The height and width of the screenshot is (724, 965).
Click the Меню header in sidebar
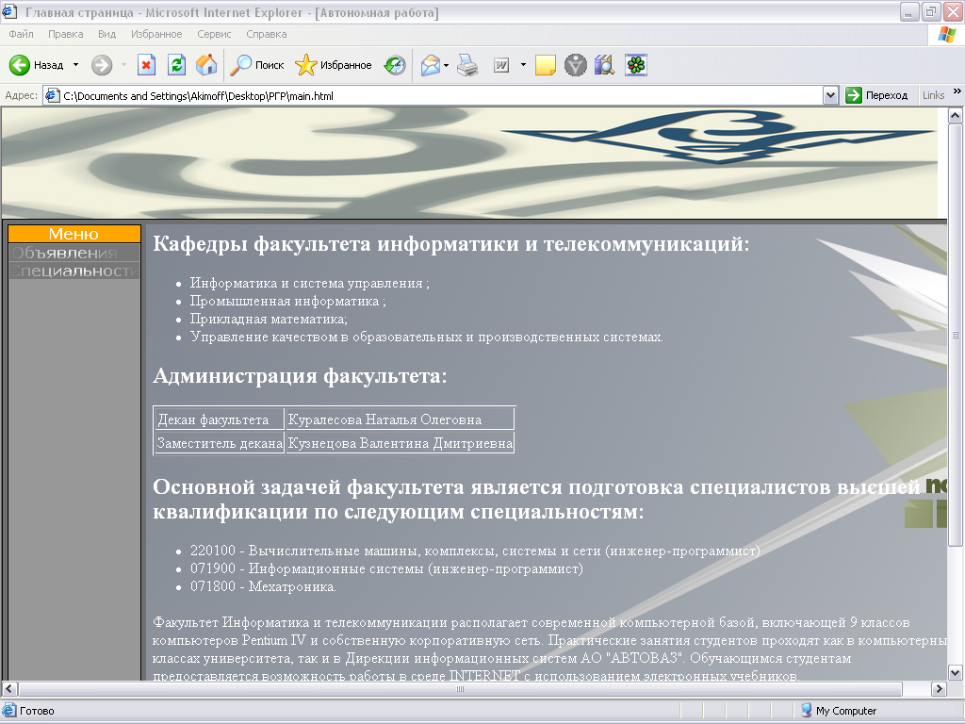pos(74,234)
